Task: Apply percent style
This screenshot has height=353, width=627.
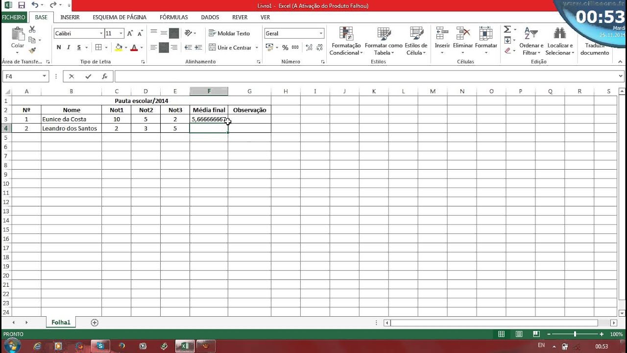Action: click(x=285, y=48)
